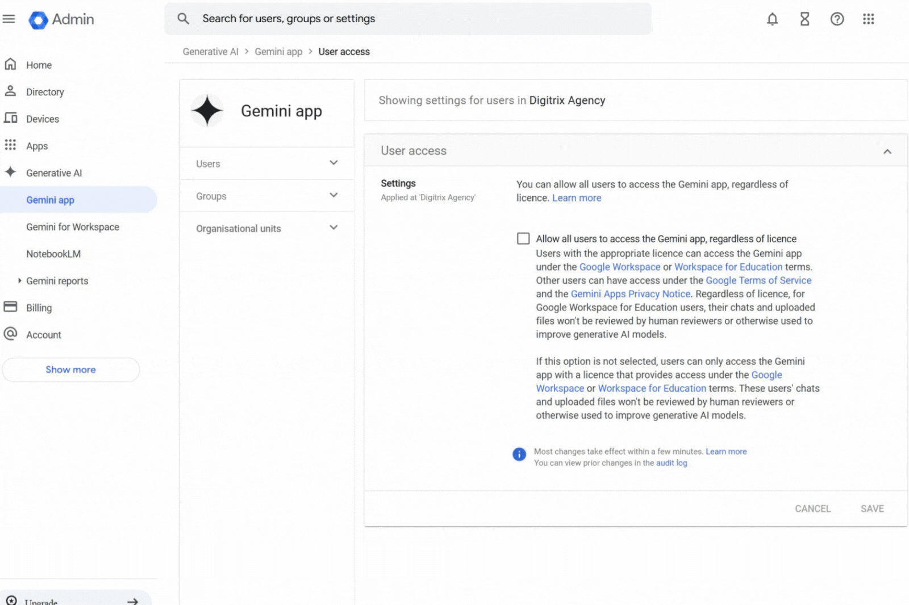Screen dimensions: 909x605
Task: Open the audit log link
Action: coord(672,463)
